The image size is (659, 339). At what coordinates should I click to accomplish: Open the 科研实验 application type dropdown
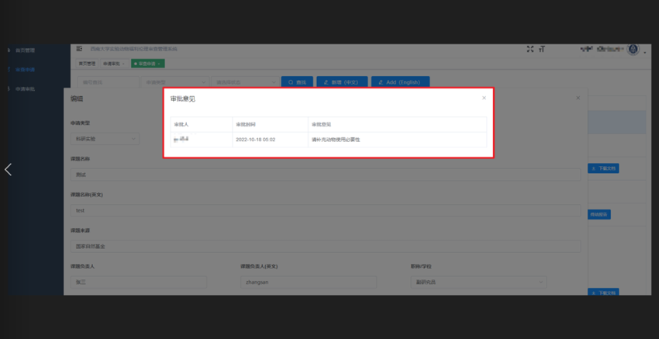(x=105, y=139)
